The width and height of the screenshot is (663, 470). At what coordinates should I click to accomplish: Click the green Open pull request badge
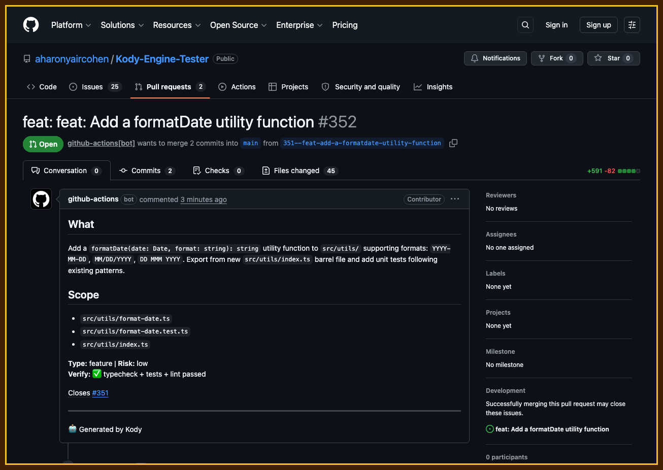click(x=43, y=144)
